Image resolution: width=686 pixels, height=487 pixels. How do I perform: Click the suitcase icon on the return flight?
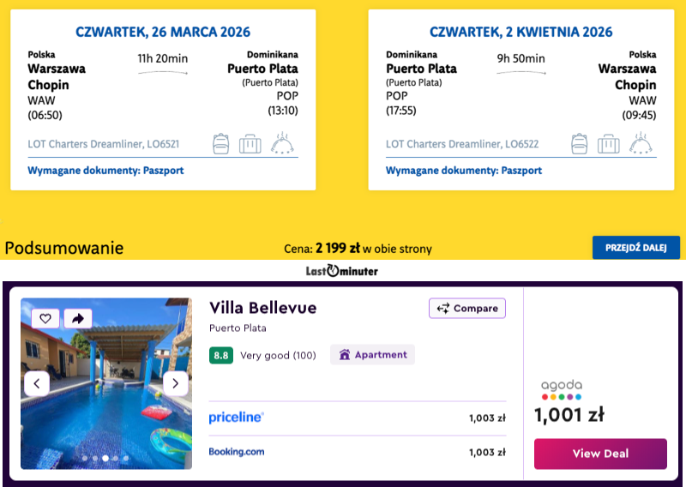coord(609,143)
